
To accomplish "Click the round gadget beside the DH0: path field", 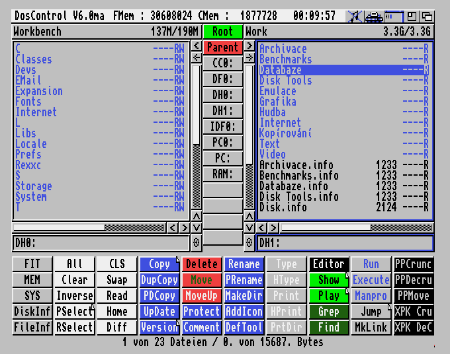I will point(197,243).
